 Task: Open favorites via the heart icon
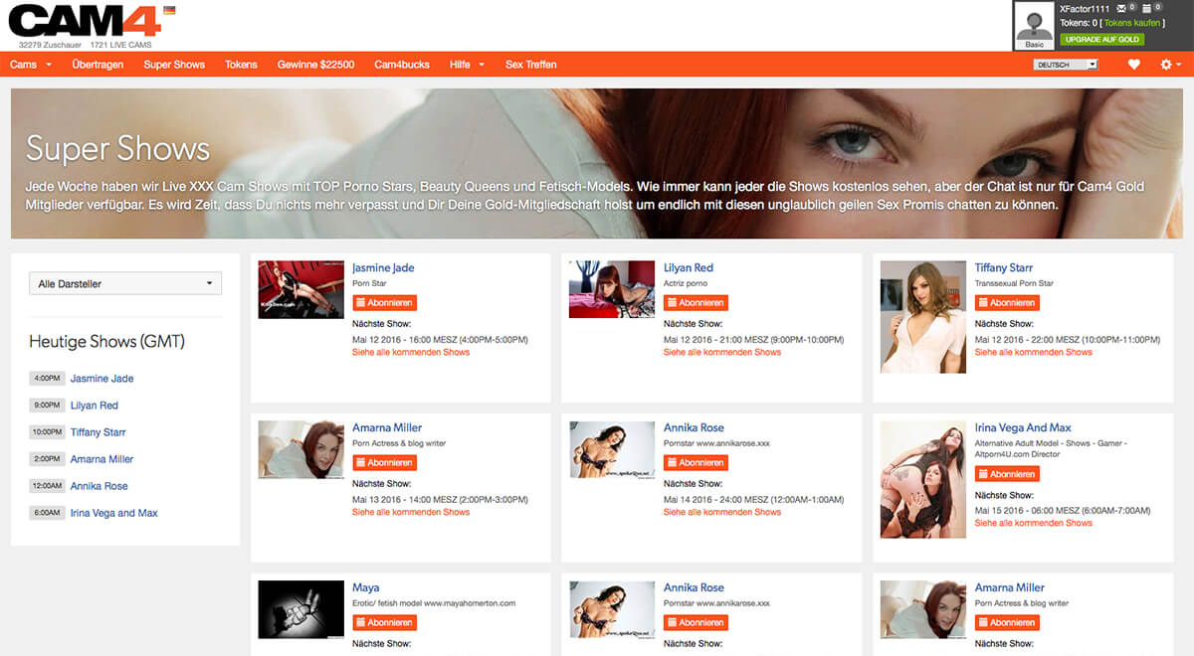tap(1133, 65)
